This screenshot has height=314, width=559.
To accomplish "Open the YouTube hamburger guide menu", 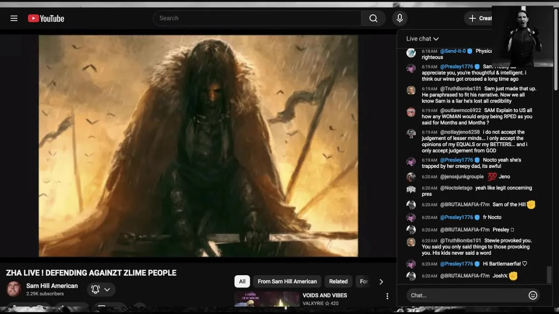I will (14, 18).
